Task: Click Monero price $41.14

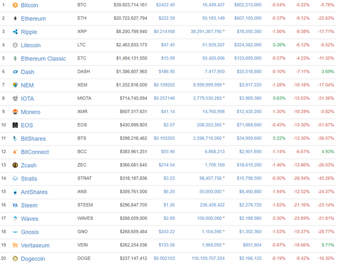Action: (168, 112)
